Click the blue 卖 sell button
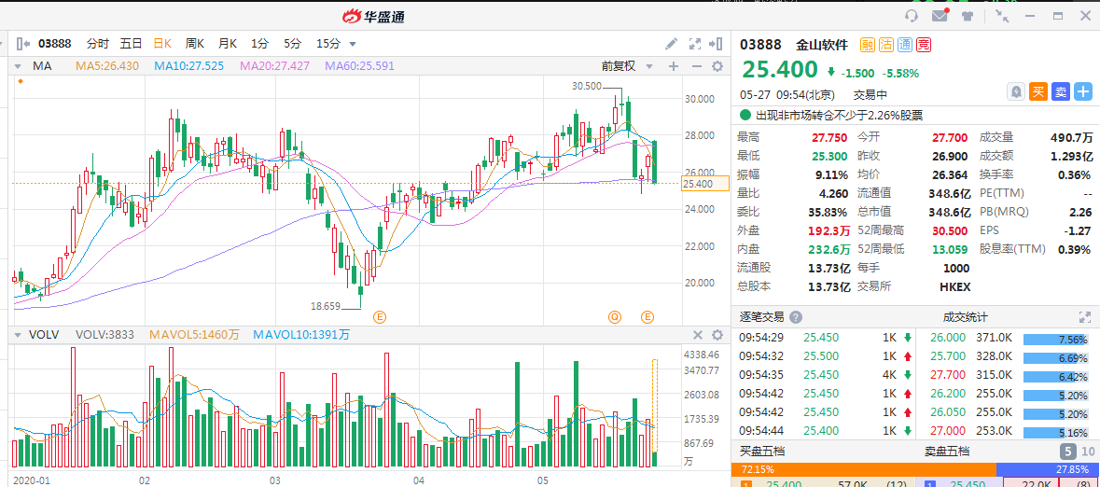The width and height of the screenshot is (1100, 487). point(1061,91)
